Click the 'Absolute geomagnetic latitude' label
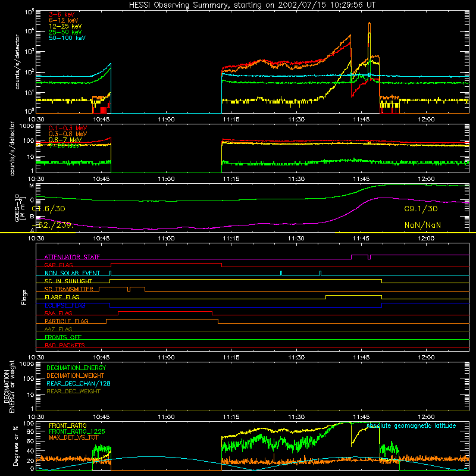The image size is (476, 476). point(411,426)
